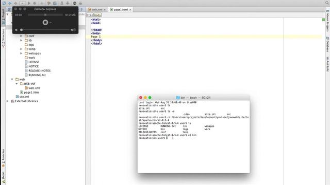Click the blue arrow icon in the main toolbar
The height and width of the screenshot is (185, 330).
10,3
